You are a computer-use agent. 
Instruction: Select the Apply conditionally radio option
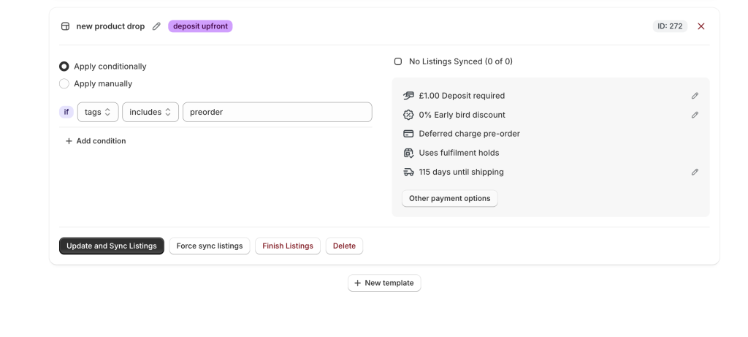tap(64, 67)
